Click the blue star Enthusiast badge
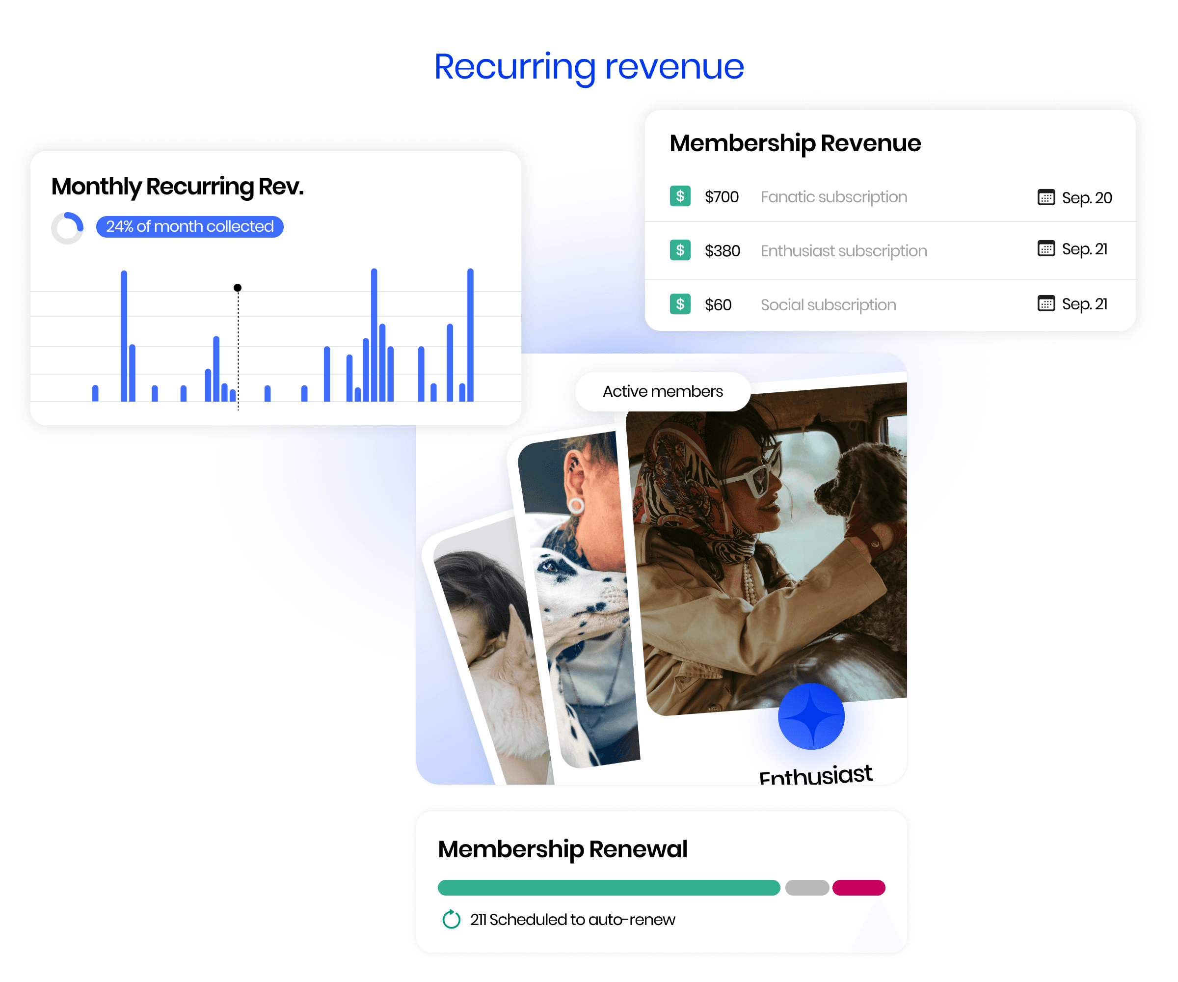The height and width of the screenshot is (982, 1178). (811, 716)
